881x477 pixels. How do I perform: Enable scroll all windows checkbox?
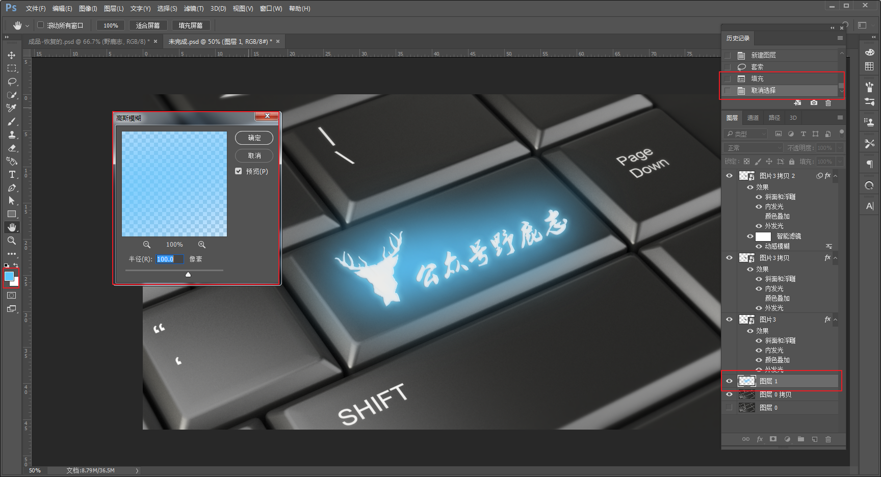pos(41,25)
